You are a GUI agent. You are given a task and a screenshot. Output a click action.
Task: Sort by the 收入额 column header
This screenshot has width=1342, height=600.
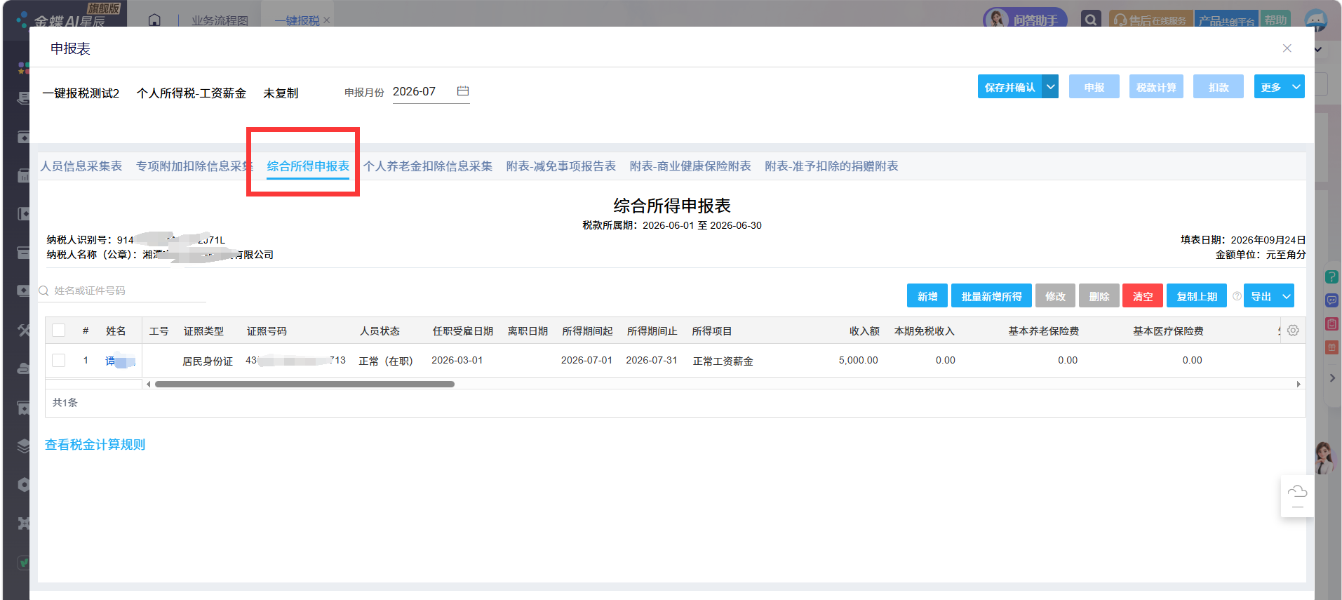(864, 331)
